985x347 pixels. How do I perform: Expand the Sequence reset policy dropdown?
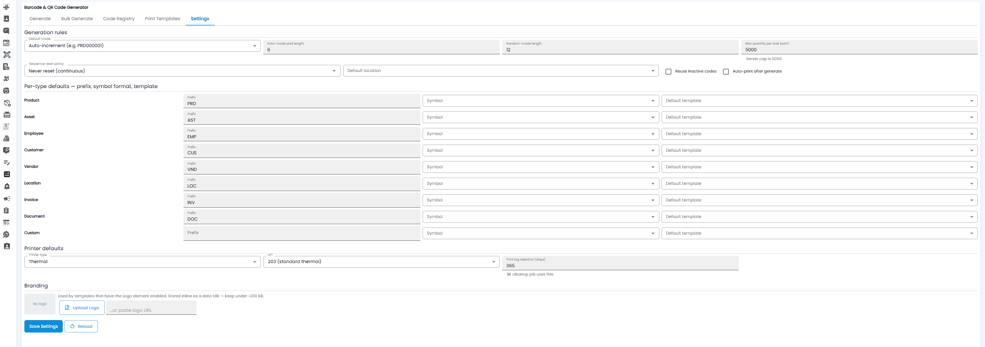click(x=182, y=71)
